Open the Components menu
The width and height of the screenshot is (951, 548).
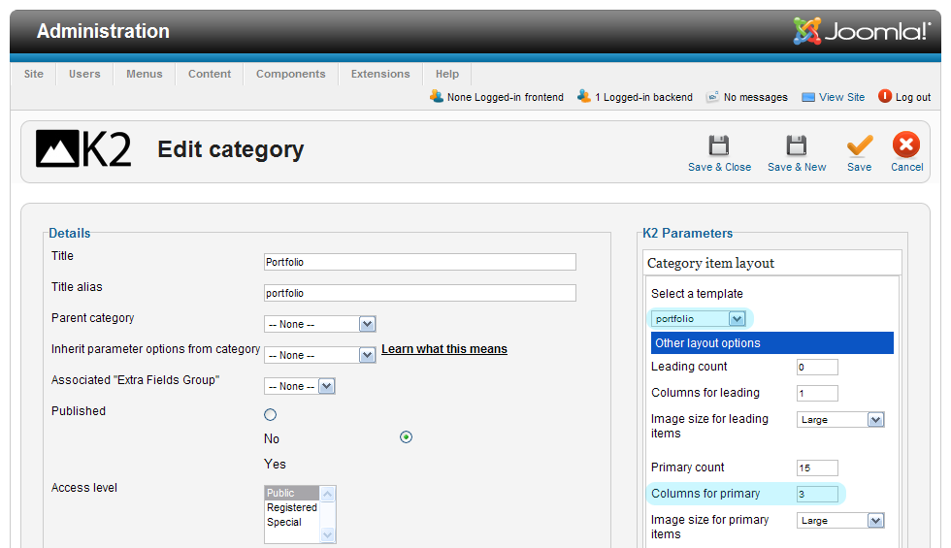(290, 74)
